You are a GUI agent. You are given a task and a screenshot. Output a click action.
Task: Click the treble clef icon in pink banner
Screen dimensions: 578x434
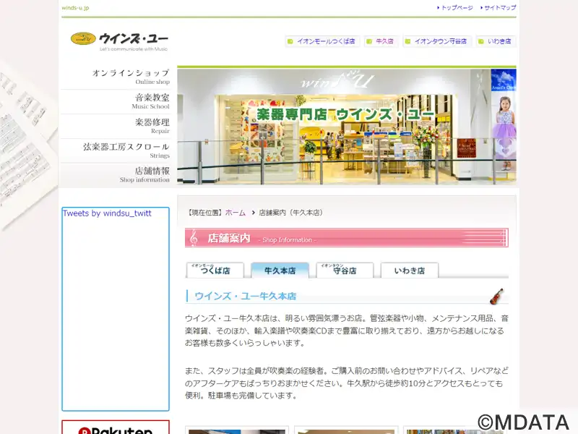(x=194, y=239)
